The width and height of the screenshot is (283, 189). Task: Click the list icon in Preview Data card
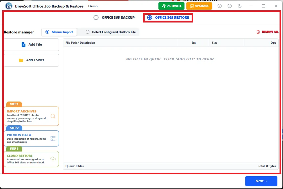[53, 138]
